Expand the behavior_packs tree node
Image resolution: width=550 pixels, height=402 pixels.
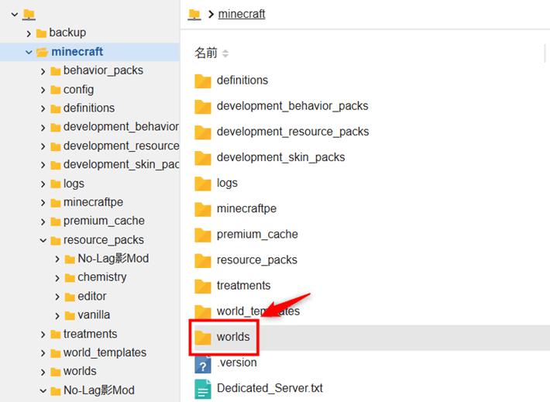[x=43, y=70]
